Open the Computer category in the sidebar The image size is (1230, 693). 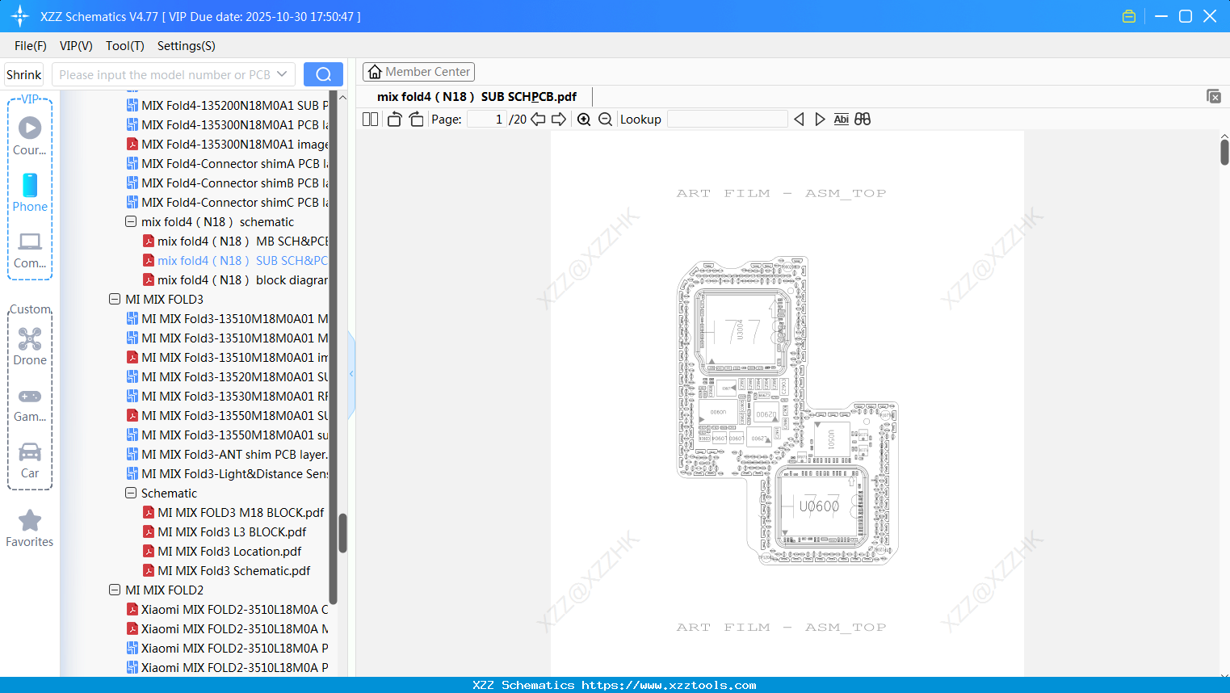point(30,250)
